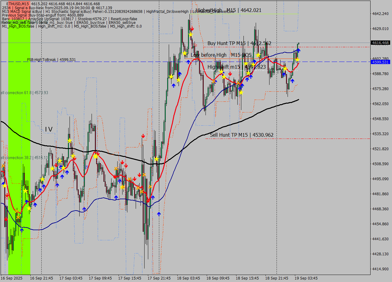Select the lowest blue arrow under the 17 Sep 21:45 spike
Image resolution: width=392 pixels, height=282 pixels.
pos(159,214)
